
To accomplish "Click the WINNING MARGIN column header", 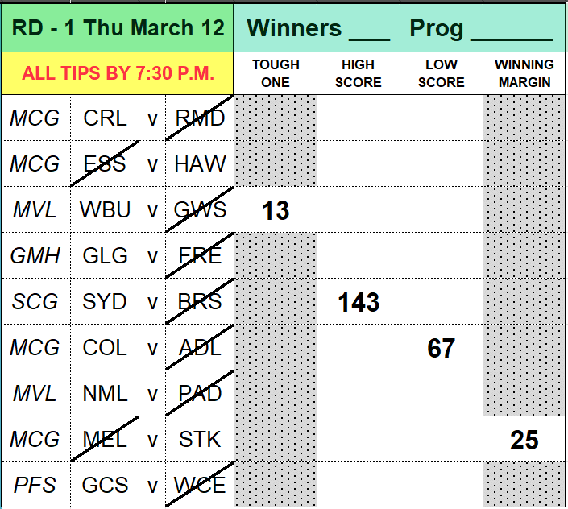I will pyautogui.click(x=524, y=73).
